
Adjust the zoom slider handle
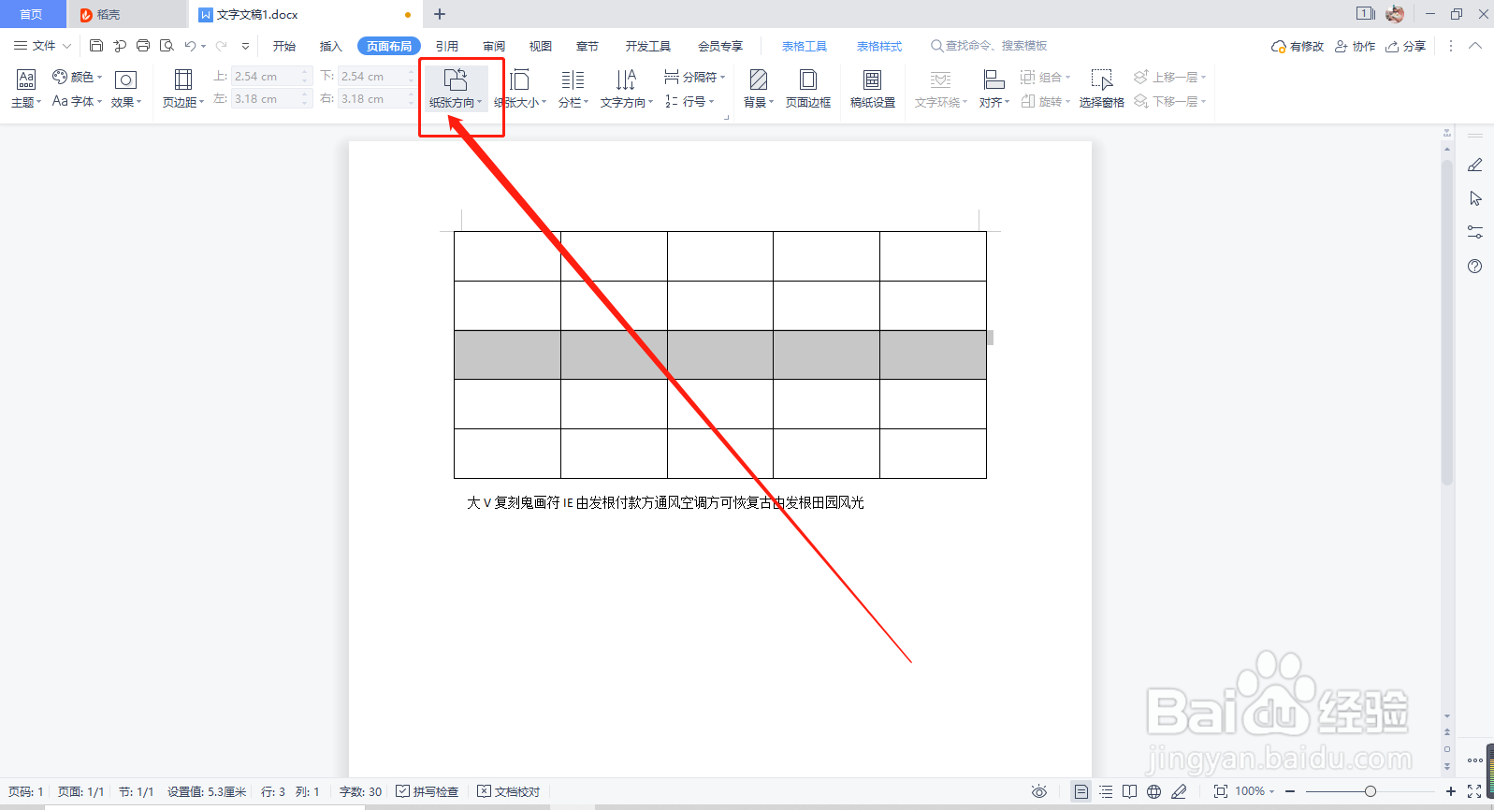pos(1371,791)
